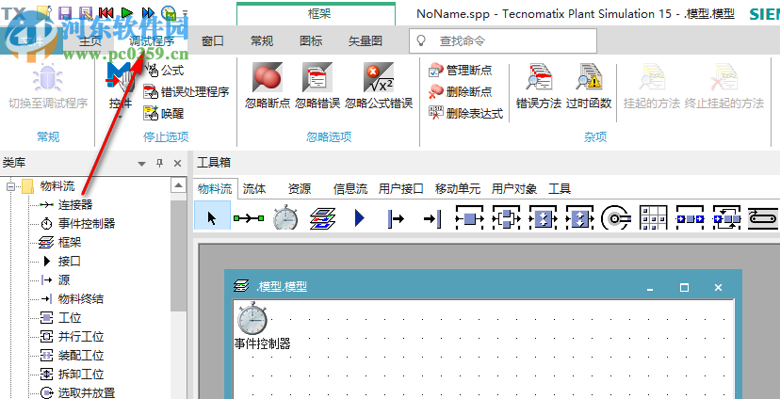Screen dimensions: 780x399
Task: Select the blue triangle Interface toolbox icon
Action: (359, 217)
